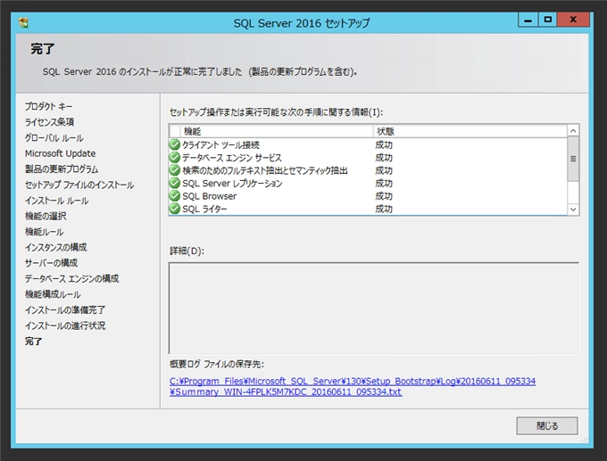607x461 pixels.
Task: Minimize the SQL Server 2016 setup window
Action: (528, 20)
